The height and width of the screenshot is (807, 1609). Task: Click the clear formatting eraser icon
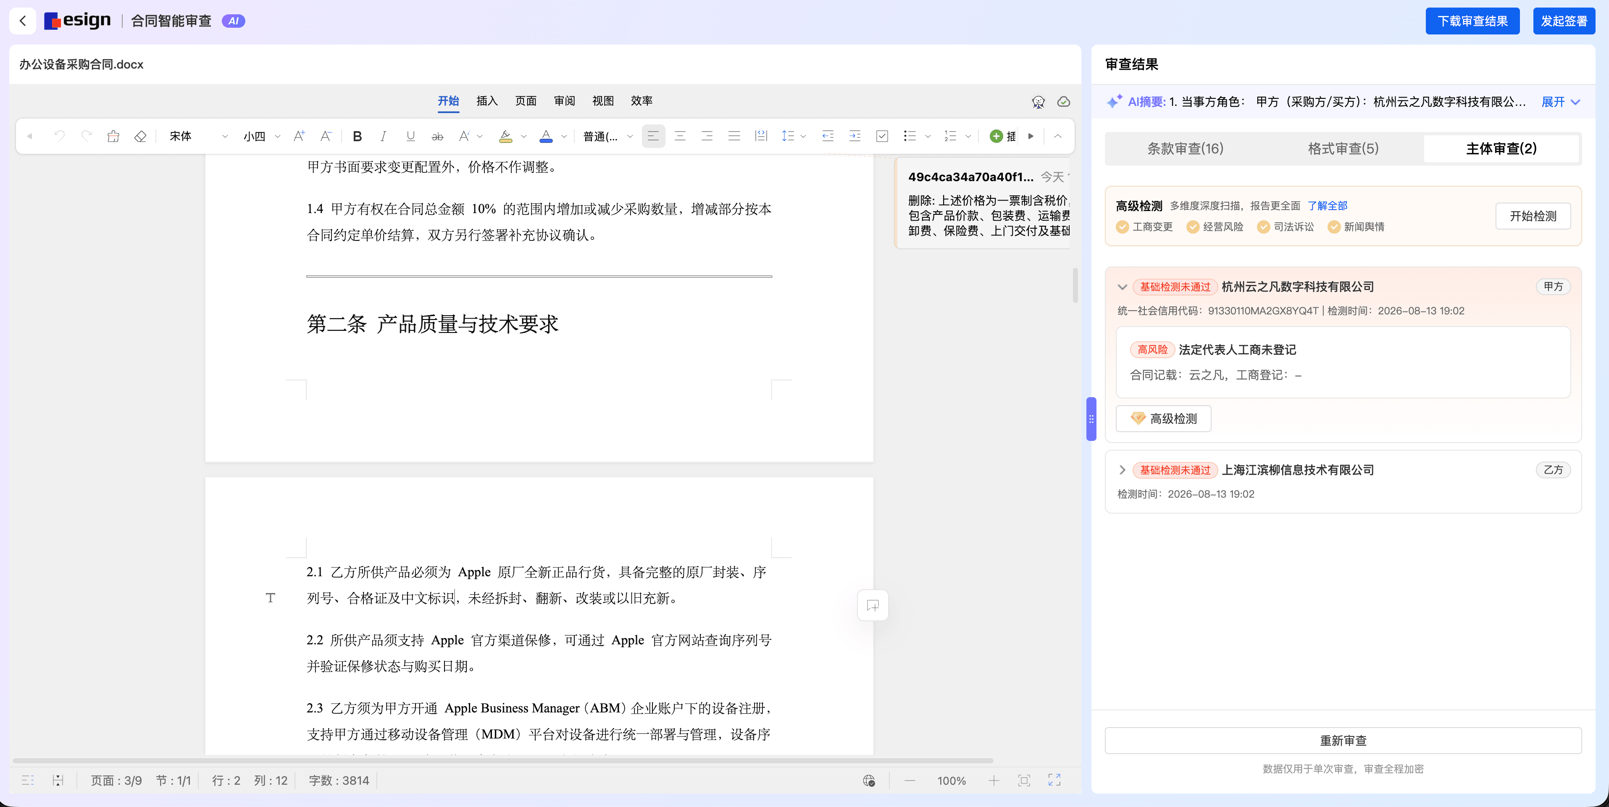pyautogui.click(x=140, y=136)
